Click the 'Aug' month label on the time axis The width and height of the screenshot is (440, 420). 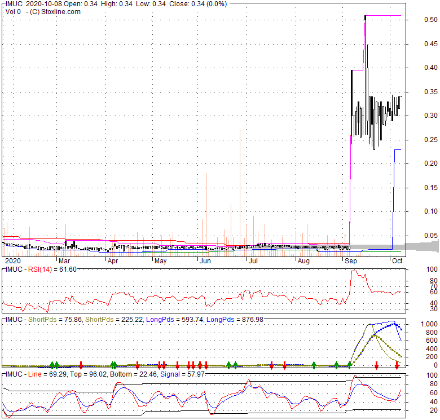pos(303,261)
